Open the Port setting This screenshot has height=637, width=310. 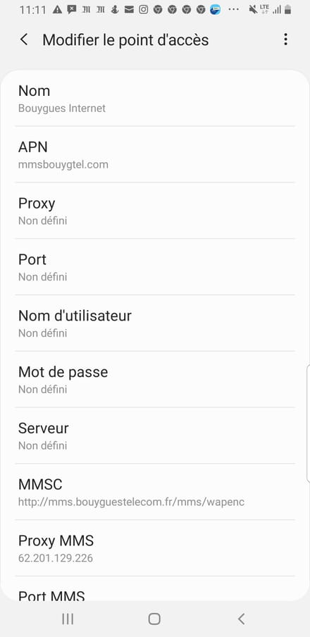[x=155, y=267]
